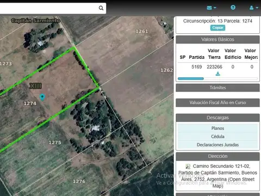Click the Valor Edificio column header
This screenshot has width=261, height=196.
point(233,54)
